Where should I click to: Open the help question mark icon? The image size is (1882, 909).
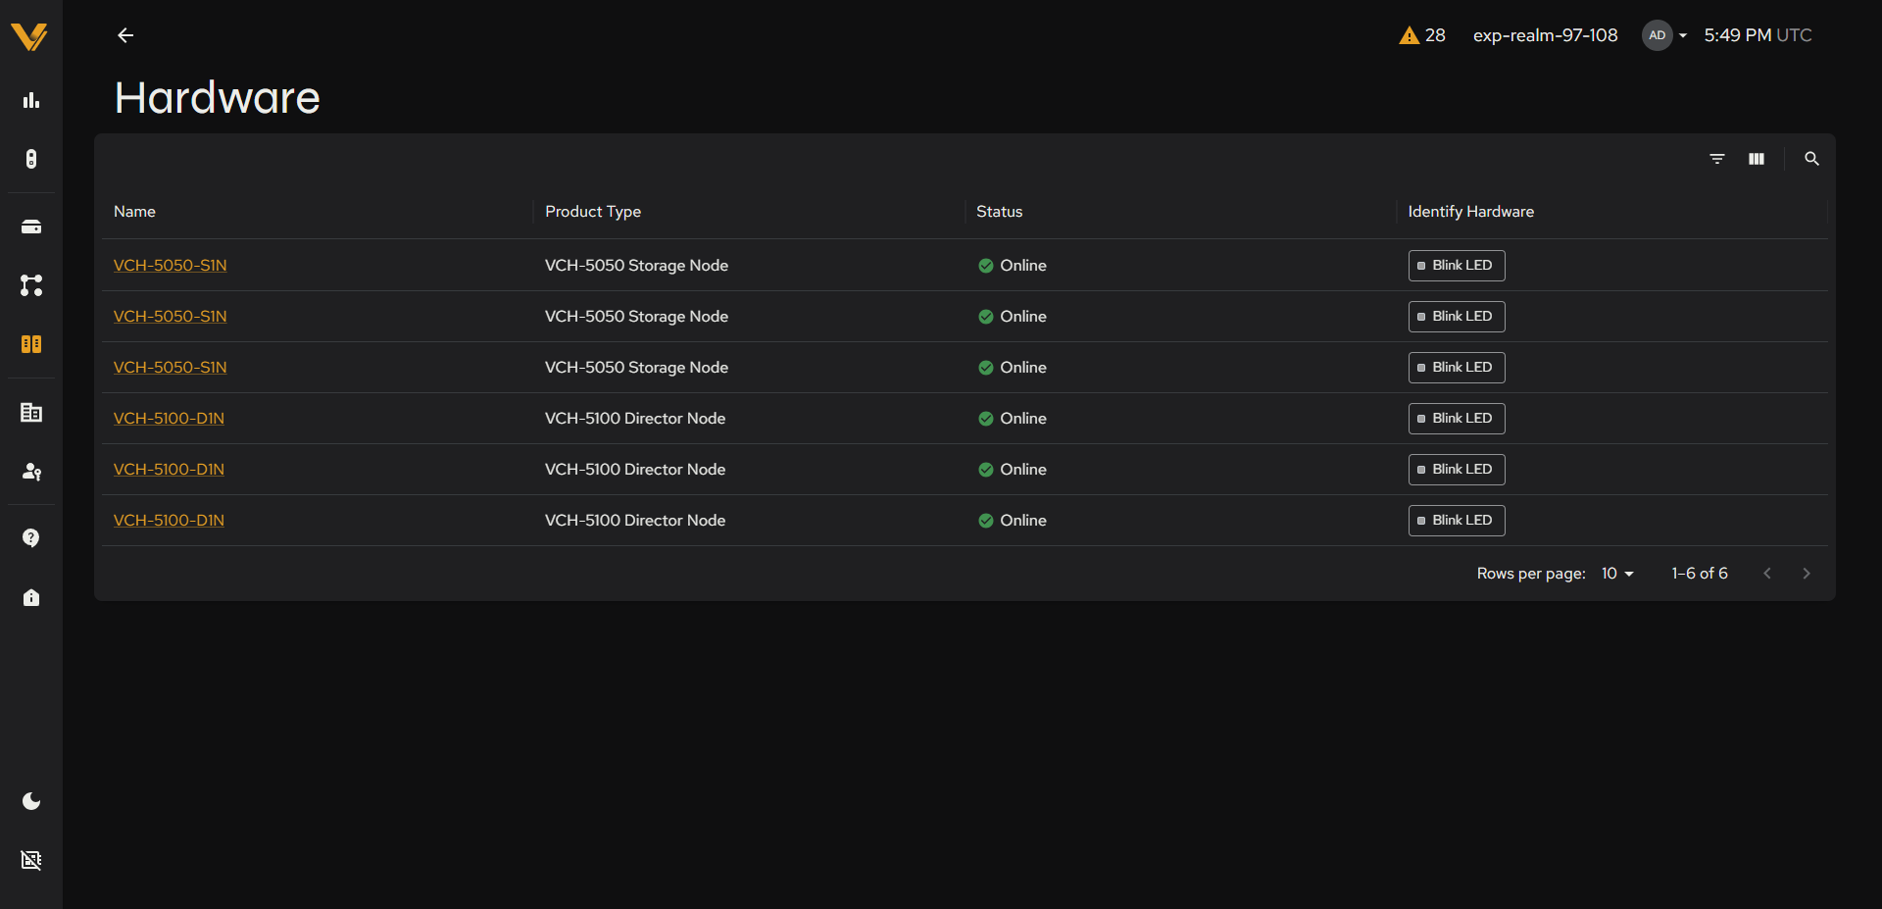tap(31, 538)
